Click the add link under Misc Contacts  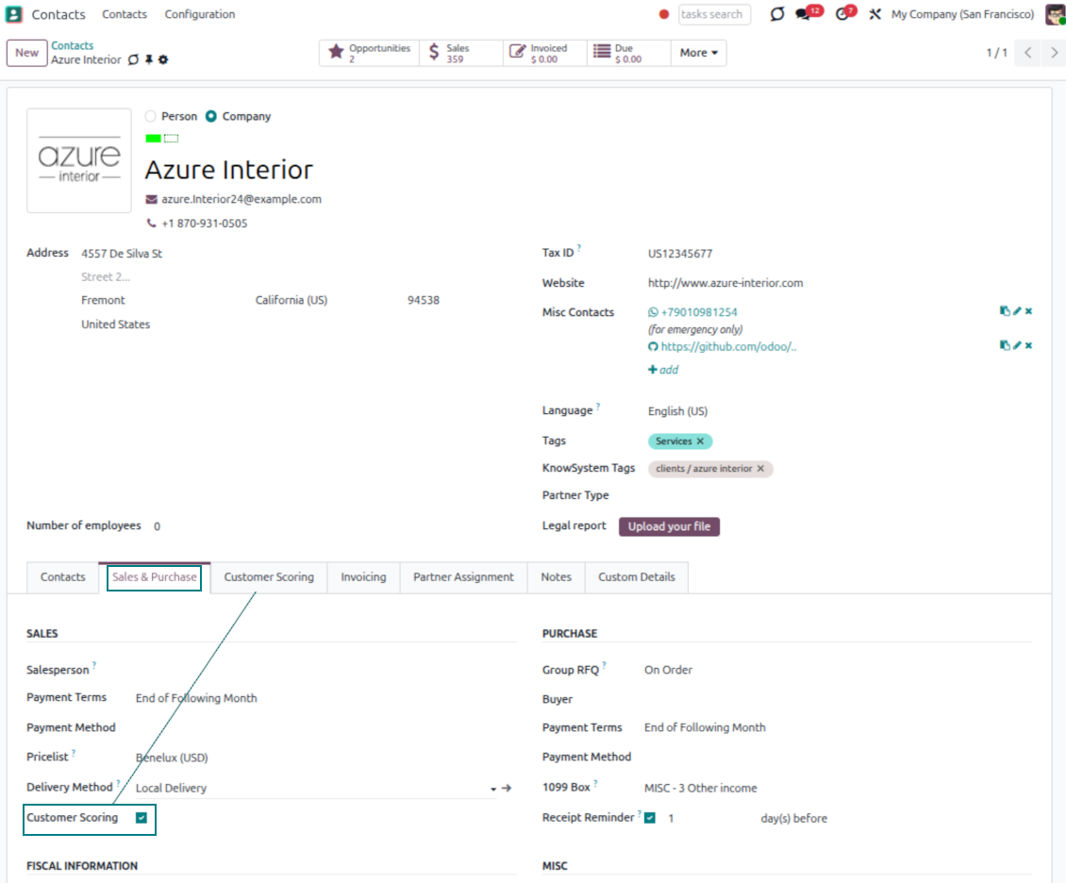pos(663,370)
